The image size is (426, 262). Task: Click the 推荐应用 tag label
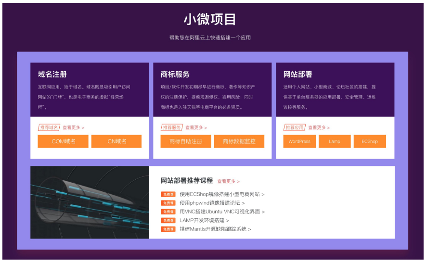[295, 127]
